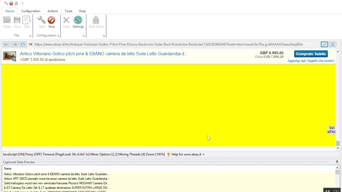Viewport: 342px width, 192px height.
Task: Open the Help tab
Action: [x=82, y=11]
